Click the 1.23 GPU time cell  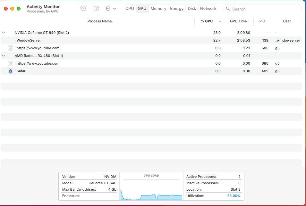pyautogui.click(x=247, y=48)
